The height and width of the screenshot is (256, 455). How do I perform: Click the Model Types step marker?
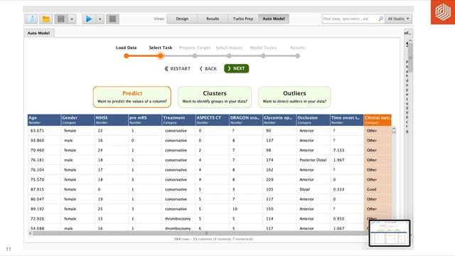[263, 55]
